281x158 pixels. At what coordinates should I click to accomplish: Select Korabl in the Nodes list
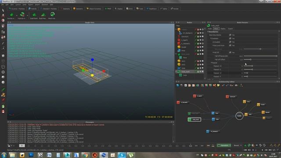point(184,47)
